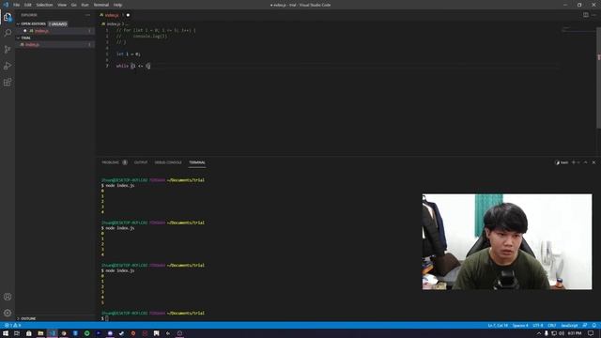Change encoding via UTF-8 indicator
Screen dimensions: 601x338
(538, 326)
